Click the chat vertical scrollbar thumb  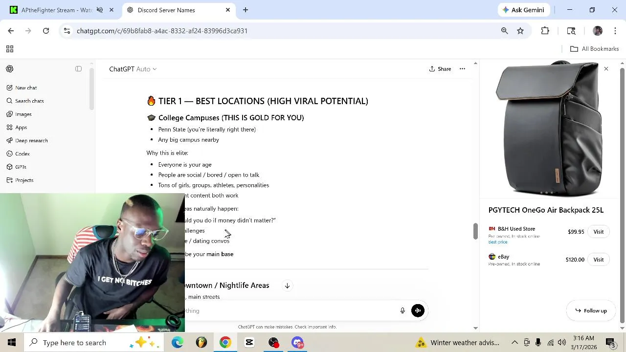click(x=475, y=231)
